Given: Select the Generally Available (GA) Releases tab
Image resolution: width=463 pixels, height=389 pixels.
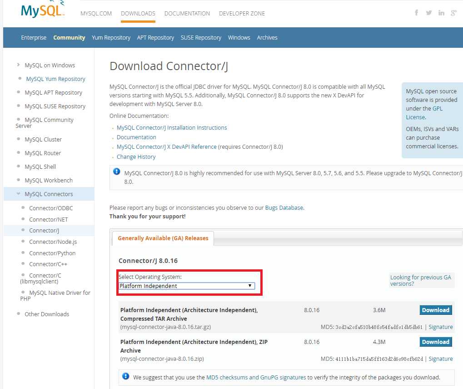Looking at the screenshot, I should coord(163,238).
